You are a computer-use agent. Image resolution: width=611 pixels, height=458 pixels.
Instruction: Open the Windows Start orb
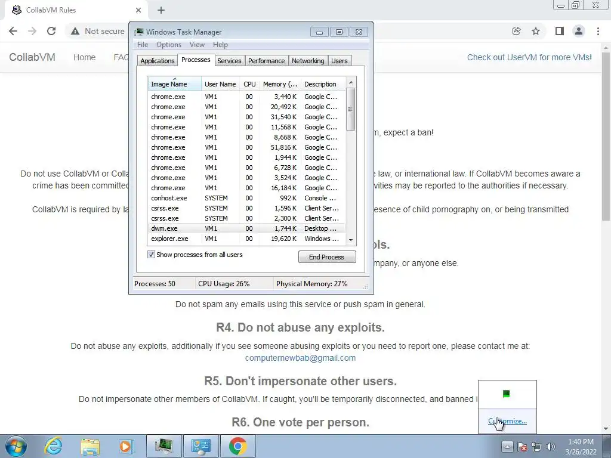tap(16, 446)
